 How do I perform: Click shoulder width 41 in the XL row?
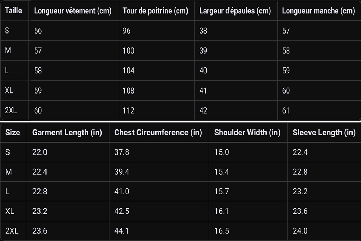(x=203, y=91)
